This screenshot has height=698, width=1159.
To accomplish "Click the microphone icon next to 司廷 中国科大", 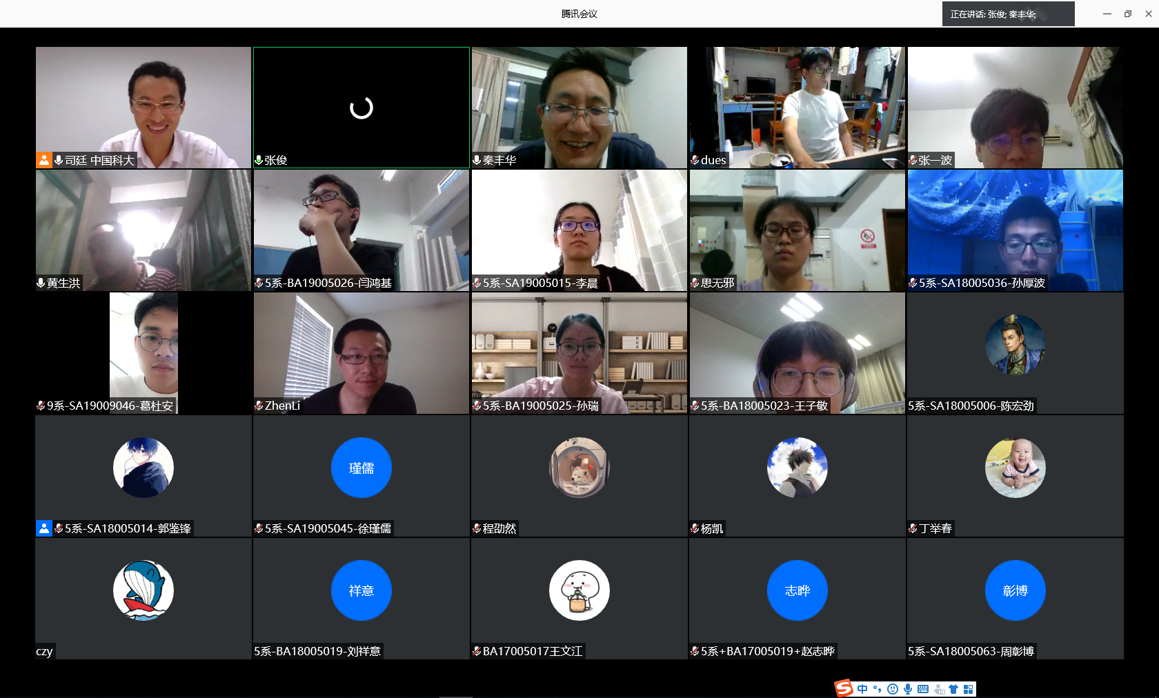I will pyautogui.click(x=59, y=160).
